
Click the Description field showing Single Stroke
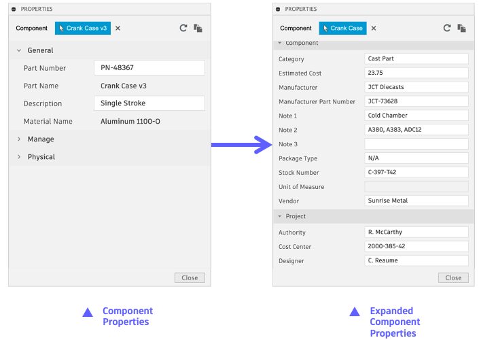pyautogui.click(x=149, y=103)
